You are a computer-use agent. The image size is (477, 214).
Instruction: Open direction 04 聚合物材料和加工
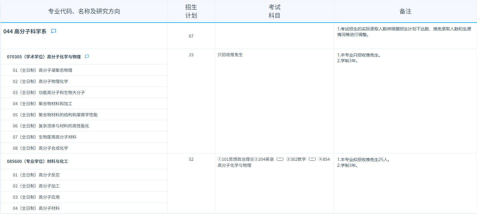coord(42,104)
